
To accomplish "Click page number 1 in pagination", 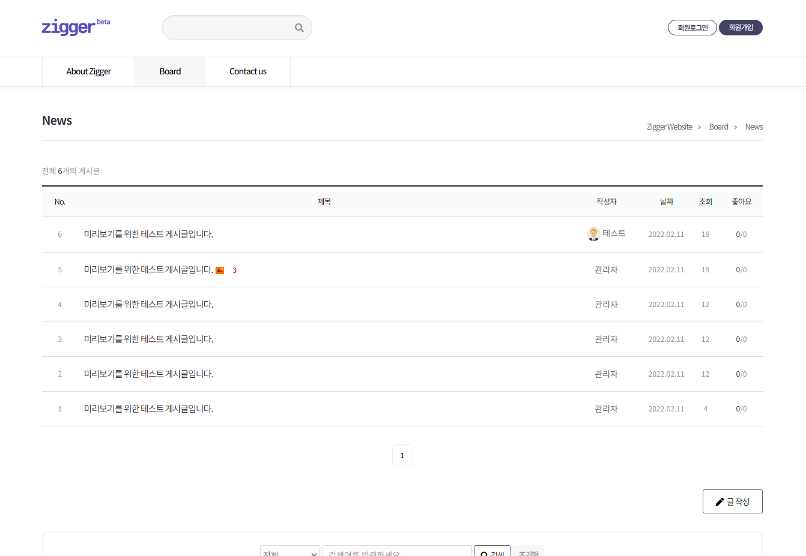I will [x=402, y=455].
